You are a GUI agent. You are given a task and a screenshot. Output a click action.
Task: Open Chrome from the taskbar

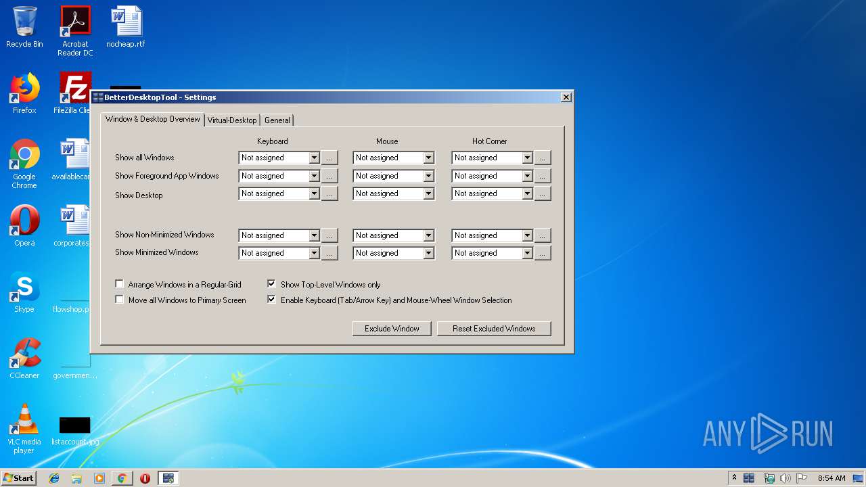click(122, 478)
